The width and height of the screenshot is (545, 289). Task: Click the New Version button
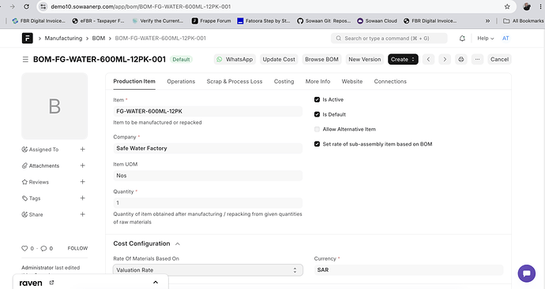[365, 59]
